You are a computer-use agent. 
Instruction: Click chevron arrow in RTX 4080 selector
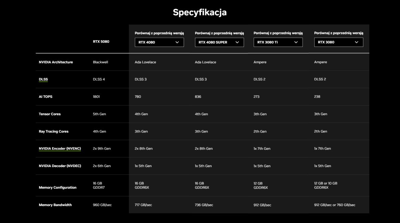coord(177,42)
